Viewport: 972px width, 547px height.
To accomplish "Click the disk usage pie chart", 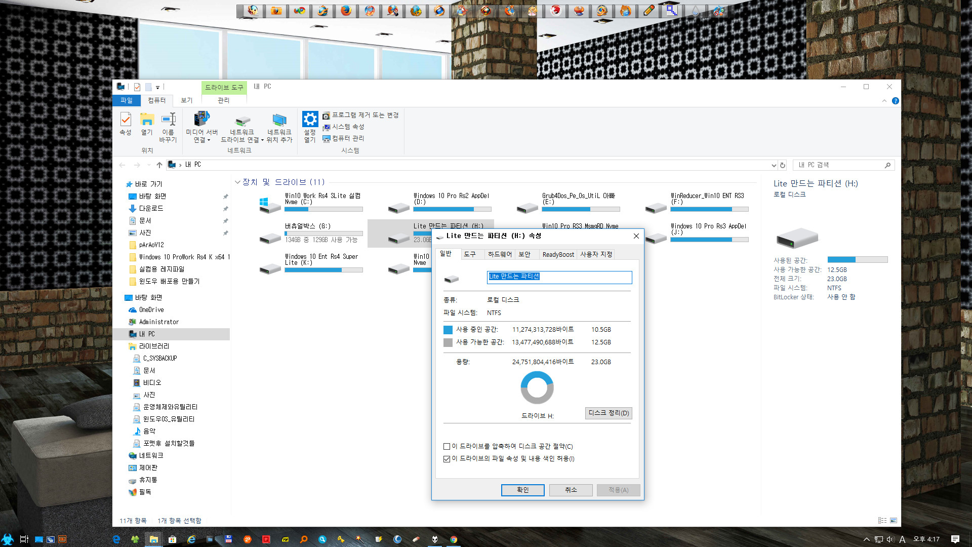I will tap(537, 387).
